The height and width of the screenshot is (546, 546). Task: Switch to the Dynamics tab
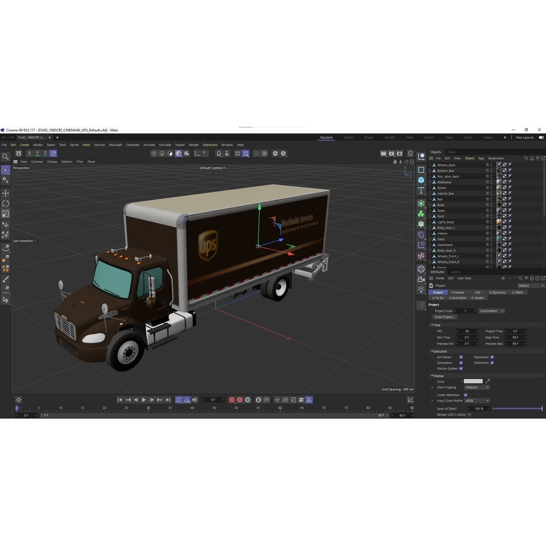click(x=497, y=293)
